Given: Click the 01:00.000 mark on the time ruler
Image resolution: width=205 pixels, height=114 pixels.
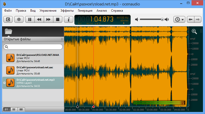Looking at the screenshot, I should coord(98,110).
